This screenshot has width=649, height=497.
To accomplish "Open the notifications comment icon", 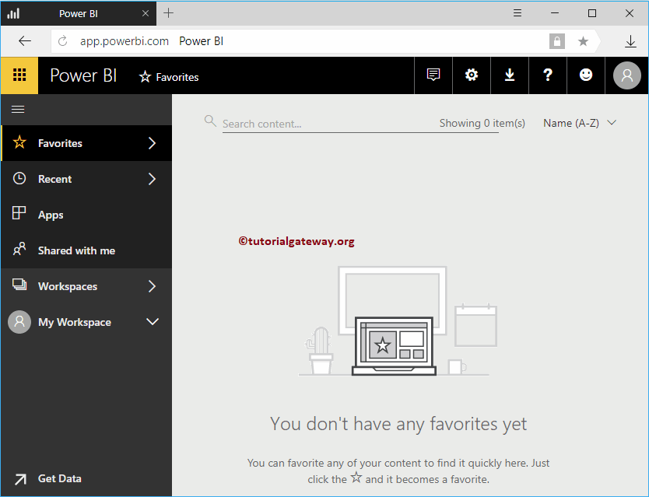I will pos(433,75).
